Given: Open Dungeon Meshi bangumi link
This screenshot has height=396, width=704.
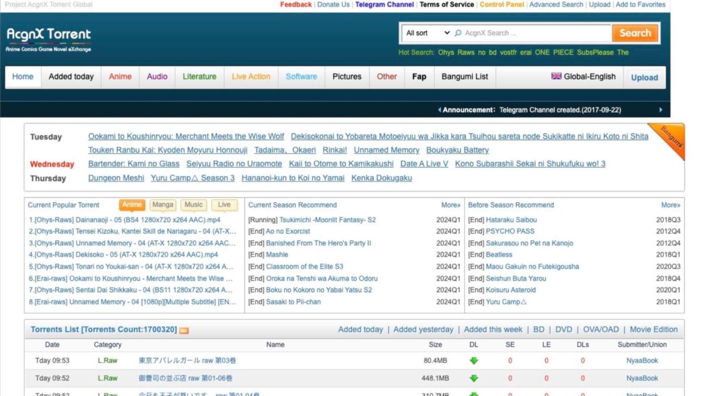Looking at the screenshot, I should [x=116, y=178].
